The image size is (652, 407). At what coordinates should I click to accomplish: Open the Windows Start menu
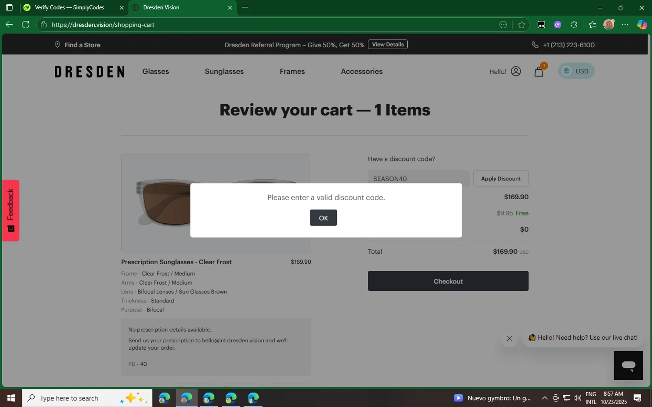(11, 398)
